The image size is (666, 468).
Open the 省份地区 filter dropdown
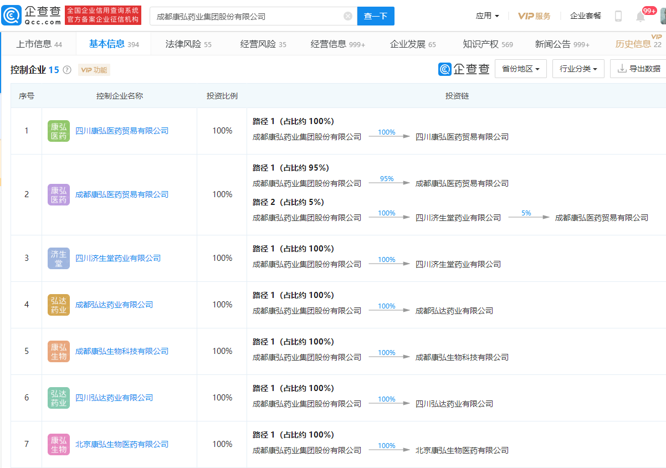520,69
